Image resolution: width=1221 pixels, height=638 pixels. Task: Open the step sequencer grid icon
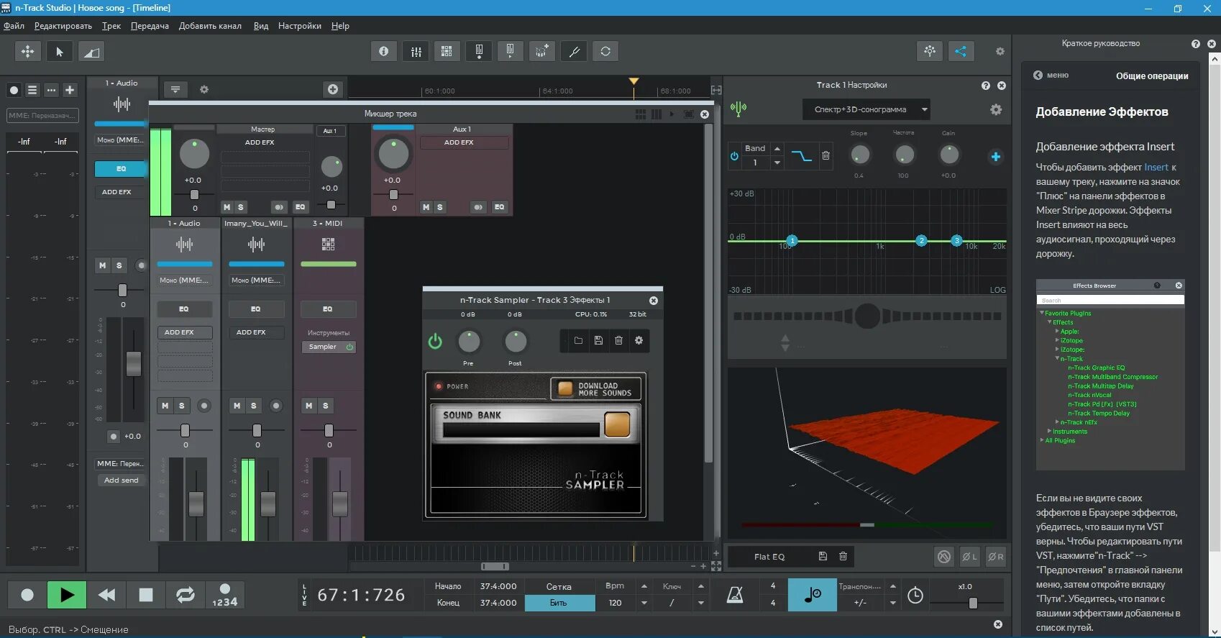[447, 51]
